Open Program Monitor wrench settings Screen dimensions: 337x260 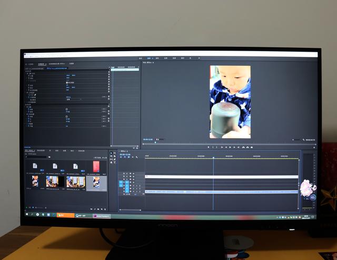click(303, 140)
